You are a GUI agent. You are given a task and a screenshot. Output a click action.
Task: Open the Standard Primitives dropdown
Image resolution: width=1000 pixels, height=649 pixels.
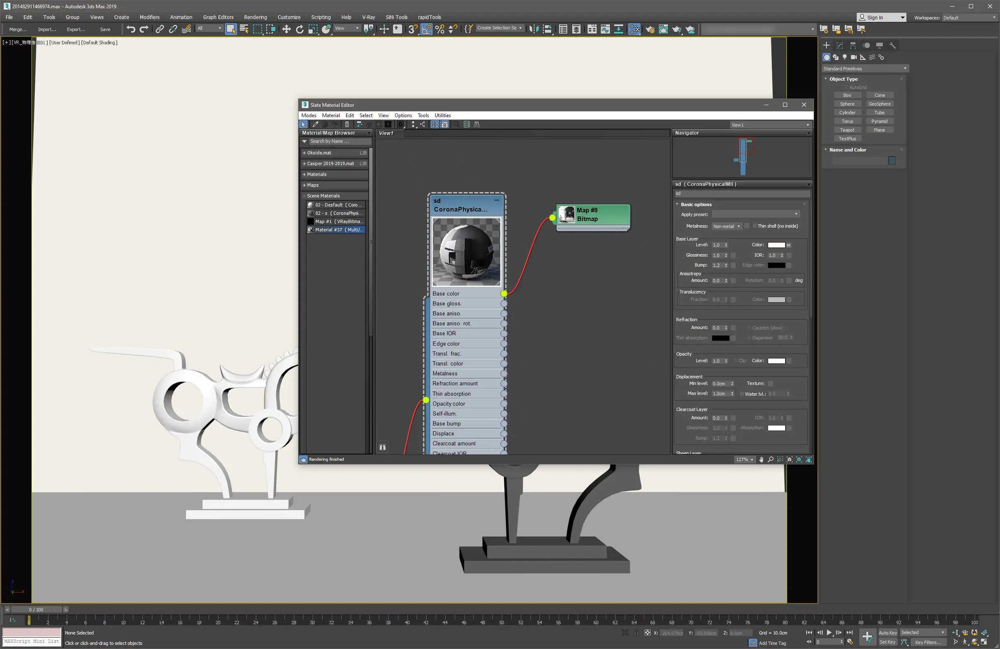(865, 68)
